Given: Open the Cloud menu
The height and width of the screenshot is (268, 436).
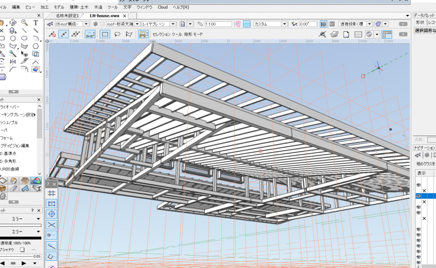Looking at the screenshot, I should [163, 7].
